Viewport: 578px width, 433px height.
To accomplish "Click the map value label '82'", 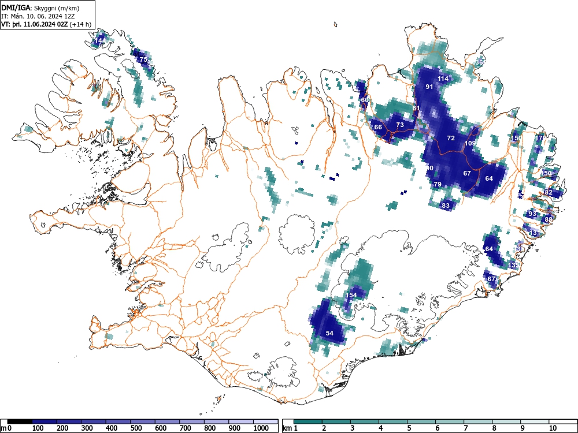I will pos(549,192).
